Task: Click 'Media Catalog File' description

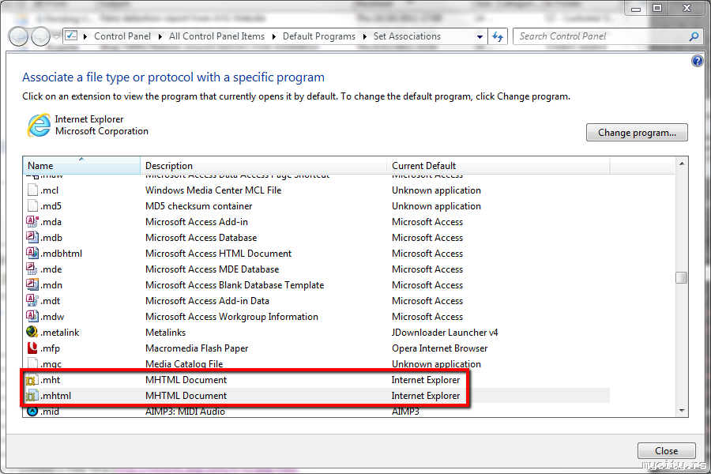Action: click(184, 363)
